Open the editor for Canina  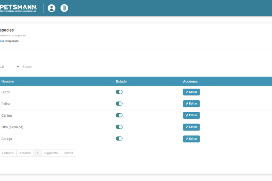tap(191, 115)
